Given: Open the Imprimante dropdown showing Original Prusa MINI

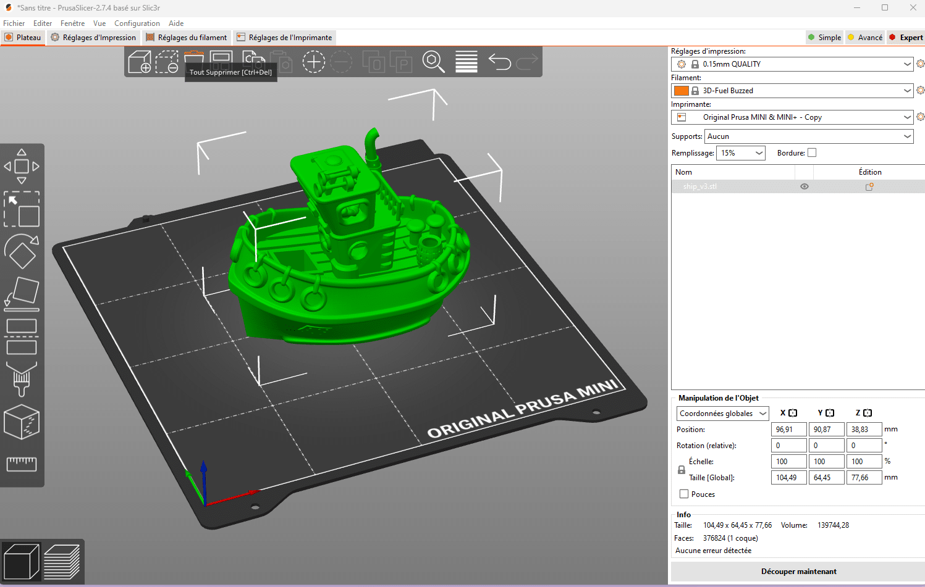Looking at the screenshot, I should [792, 117].
